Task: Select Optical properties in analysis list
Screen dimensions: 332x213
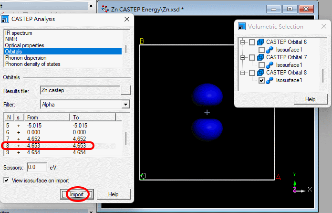Action: 24,45
